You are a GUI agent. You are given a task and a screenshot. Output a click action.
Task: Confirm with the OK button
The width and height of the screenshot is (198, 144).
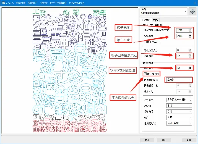pos(164,140)
